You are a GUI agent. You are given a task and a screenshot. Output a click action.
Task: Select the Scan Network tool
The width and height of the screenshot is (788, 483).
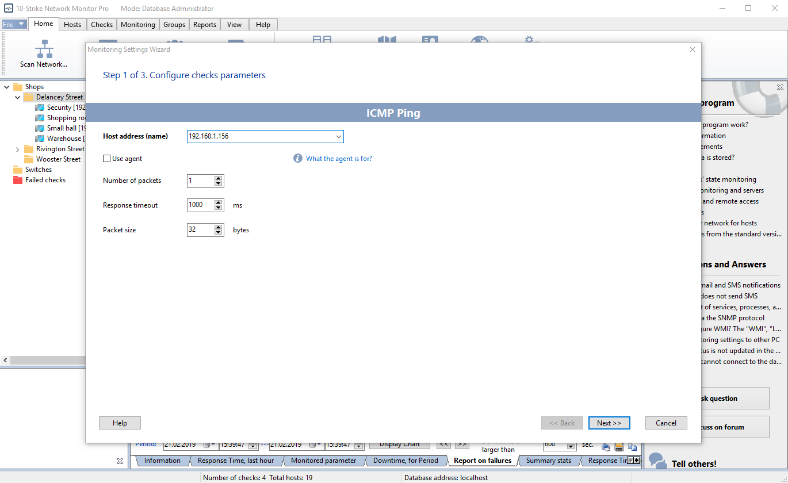(x=43, y=53)
